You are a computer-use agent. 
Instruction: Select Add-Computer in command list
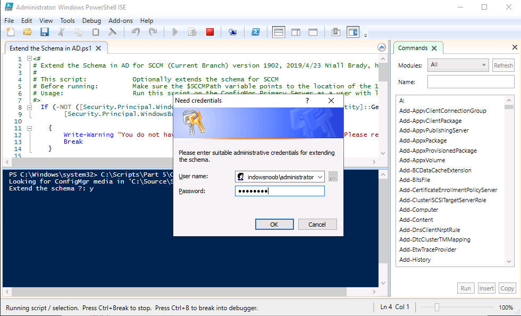(x=419, y=210)
